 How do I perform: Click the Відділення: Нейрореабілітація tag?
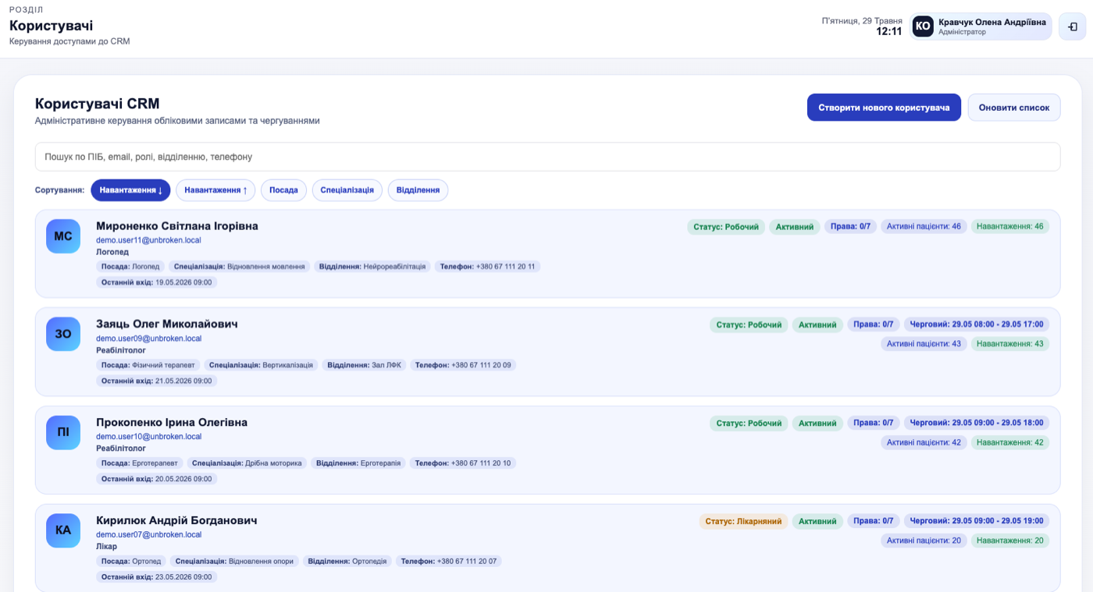tap(372, 267)
